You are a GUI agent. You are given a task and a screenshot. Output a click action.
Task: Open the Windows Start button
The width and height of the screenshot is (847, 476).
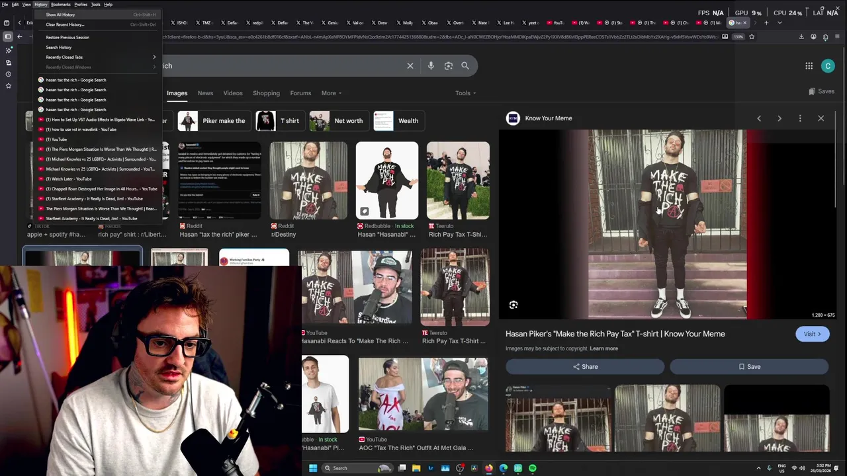[313, 468]
